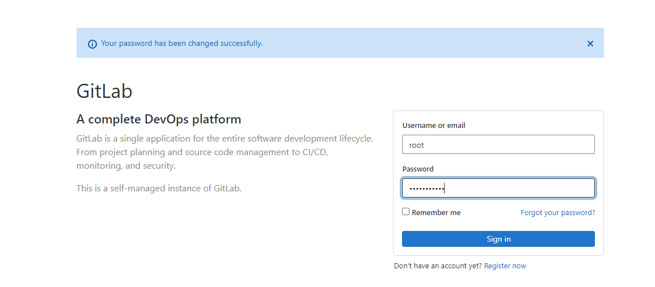Click the Password field label

pyautogui.click(x=418, y=169)
